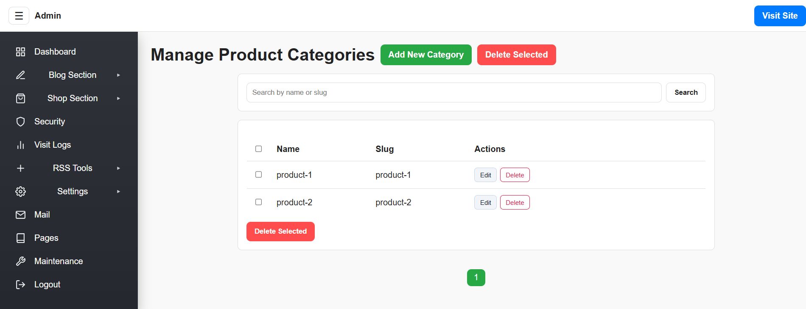Screen dimensions: 806x309
Task: Click the Pages book icon
Action: [20, 238]
